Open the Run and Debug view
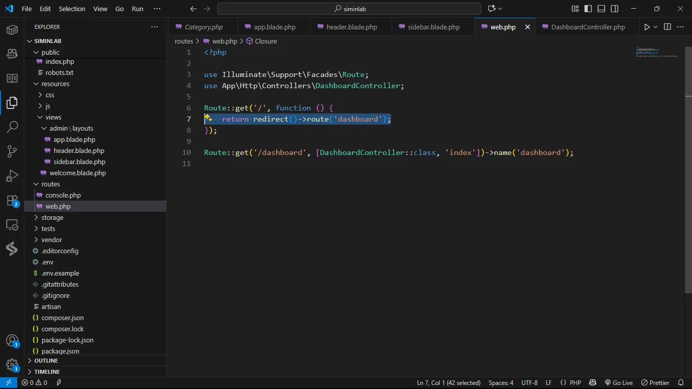Viewport: 692px width, 389px height. pyautogui.click(x=12, y=176)
